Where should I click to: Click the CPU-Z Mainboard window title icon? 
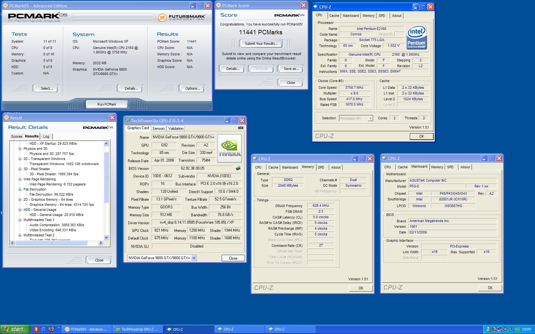[384, 158]
